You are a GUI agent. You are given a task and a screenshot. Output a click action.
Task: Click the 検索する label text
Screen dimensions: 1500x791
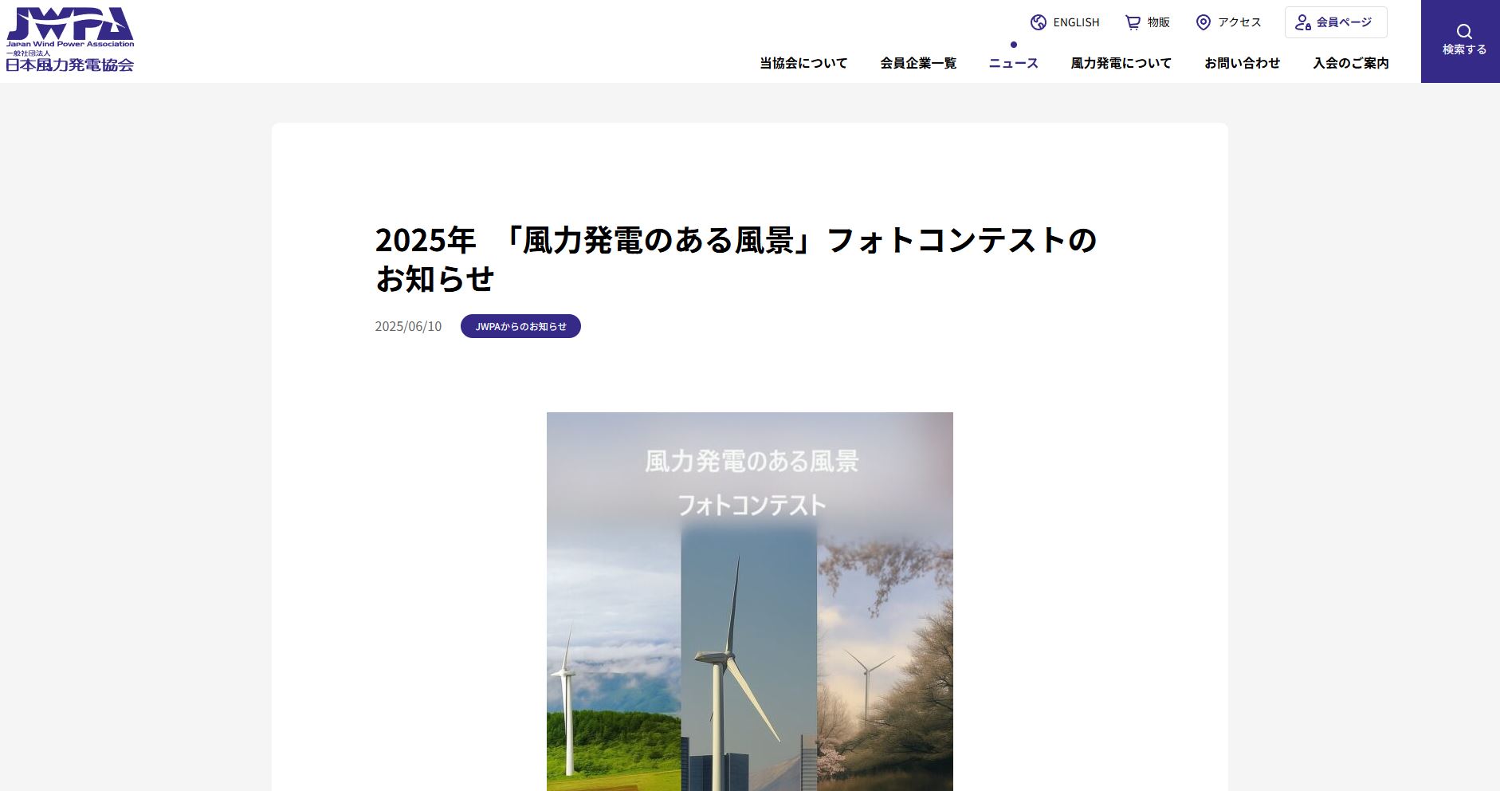(1464, 49)
